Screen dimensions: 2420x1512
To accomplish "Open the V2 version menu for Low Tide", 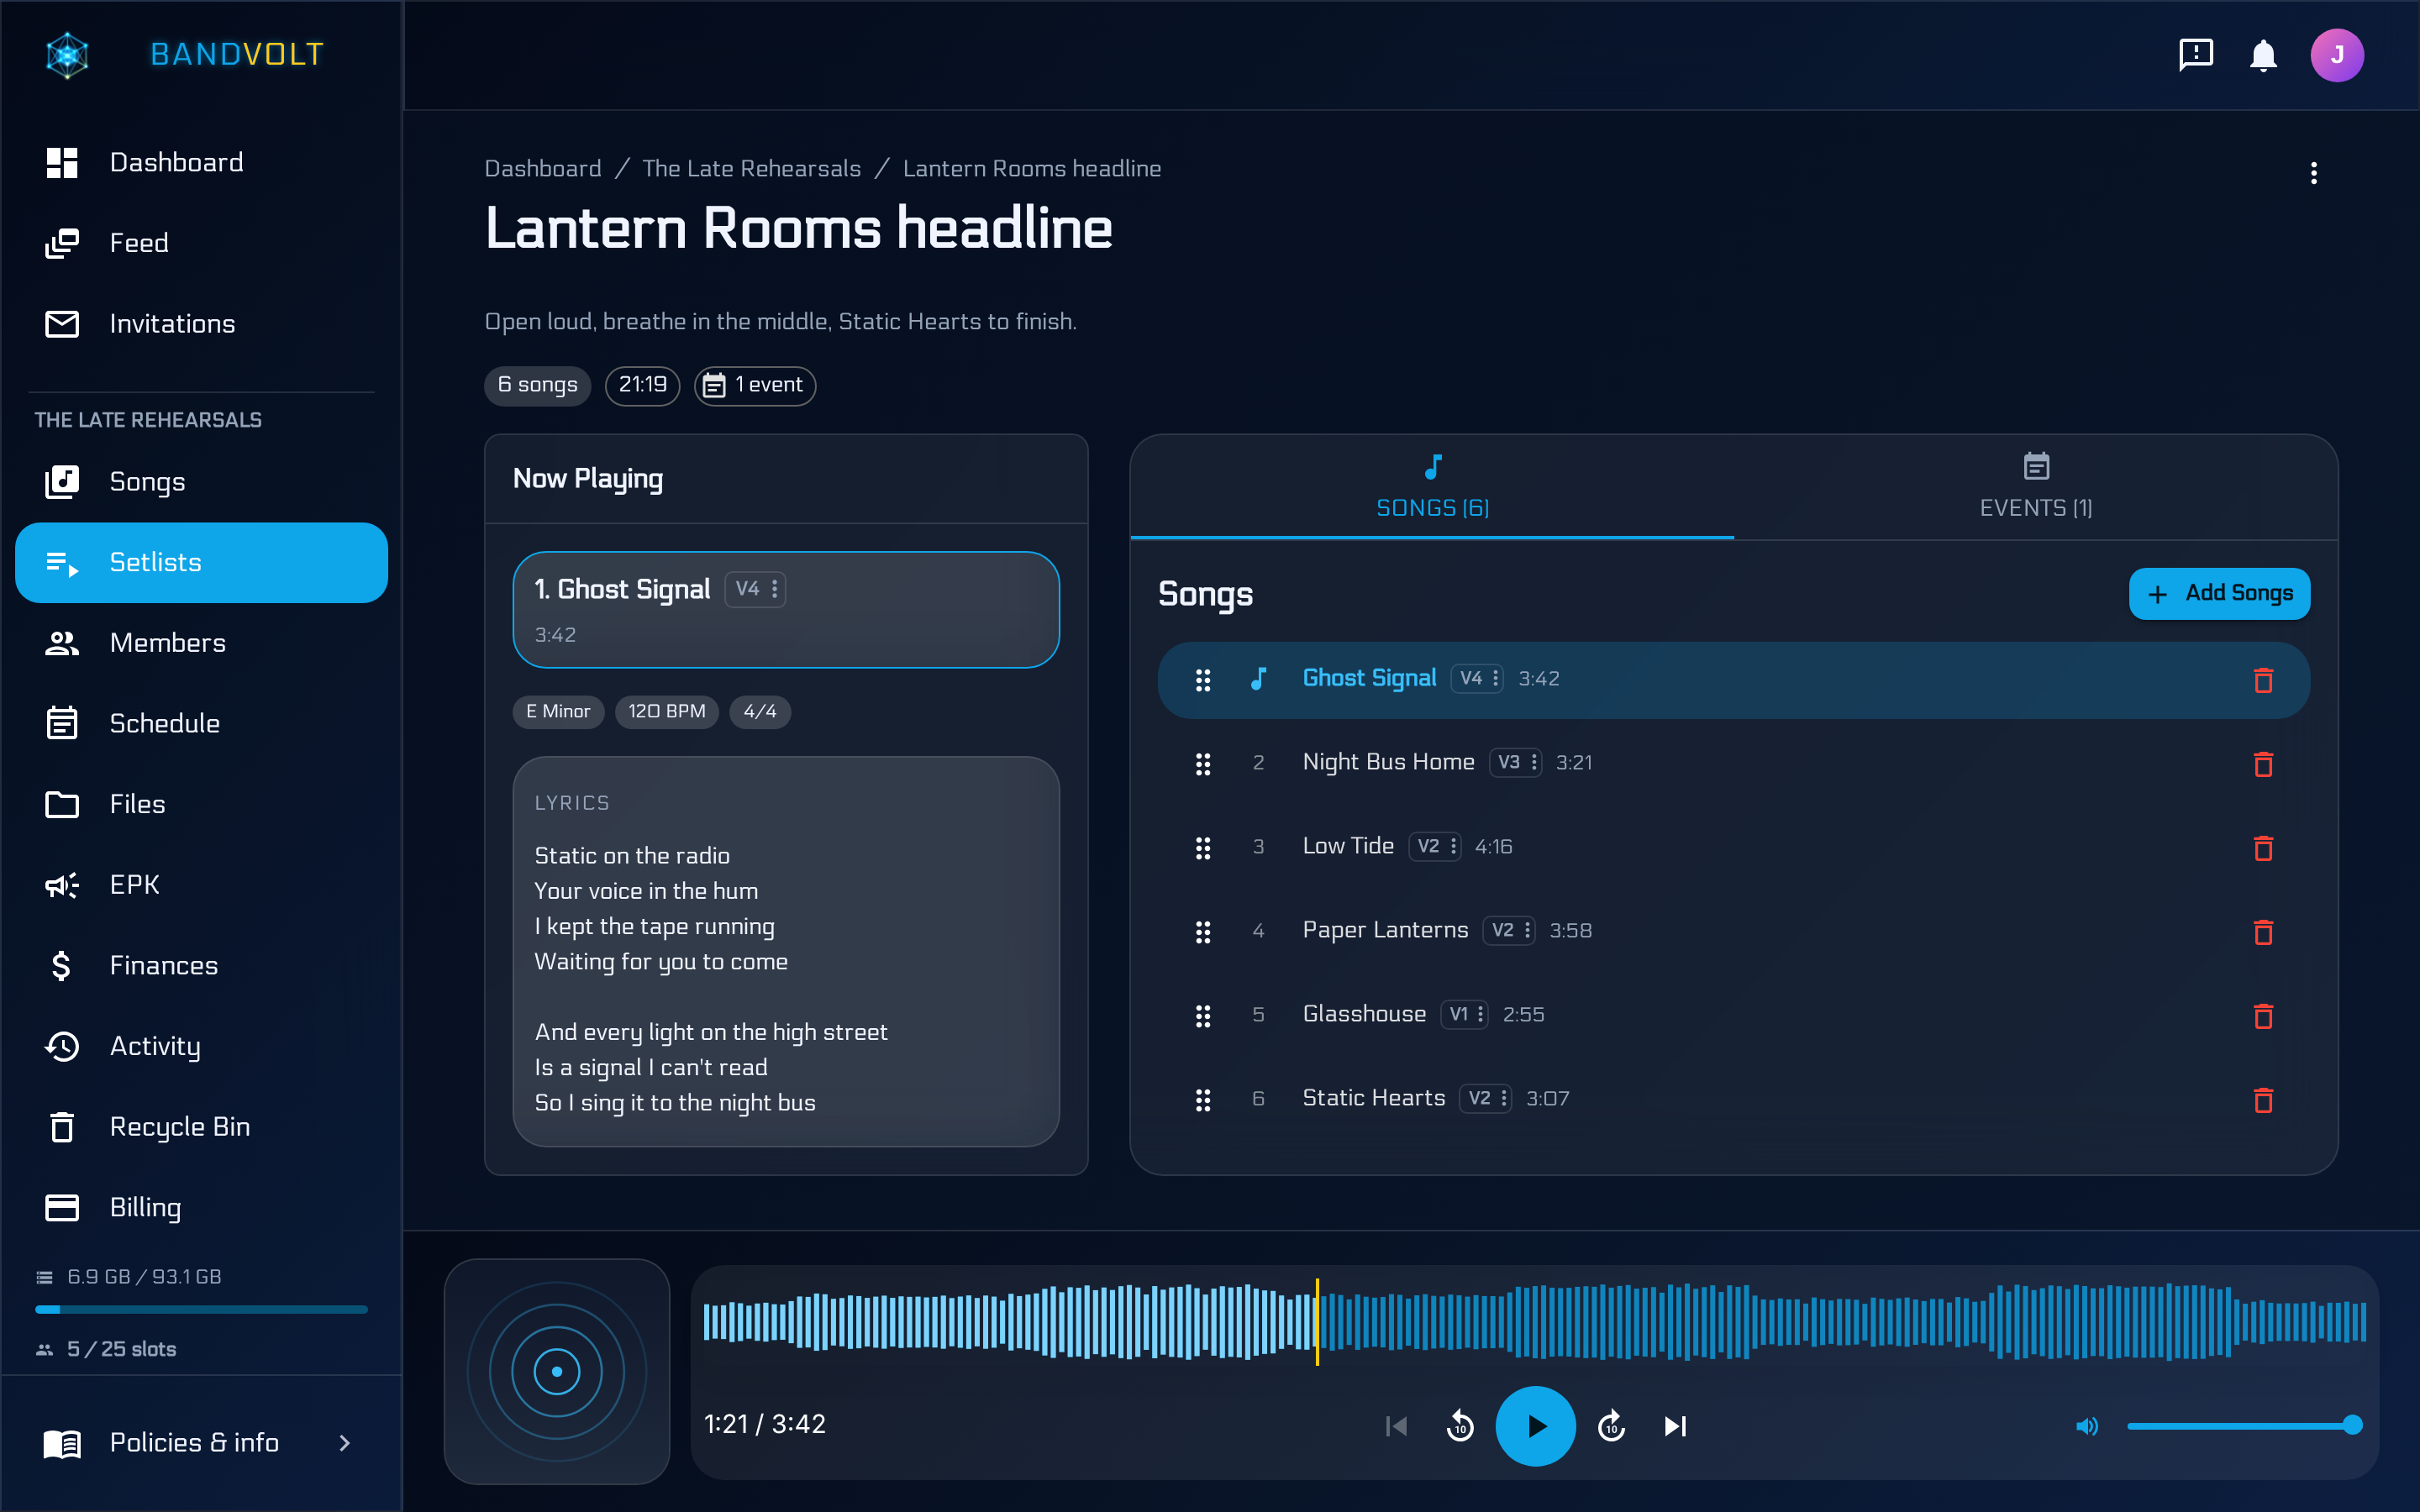I will [1435, 846].
